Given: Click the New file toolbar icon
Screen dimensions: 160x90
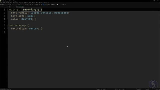Looking at the screenshot, I should coord(1,4).
